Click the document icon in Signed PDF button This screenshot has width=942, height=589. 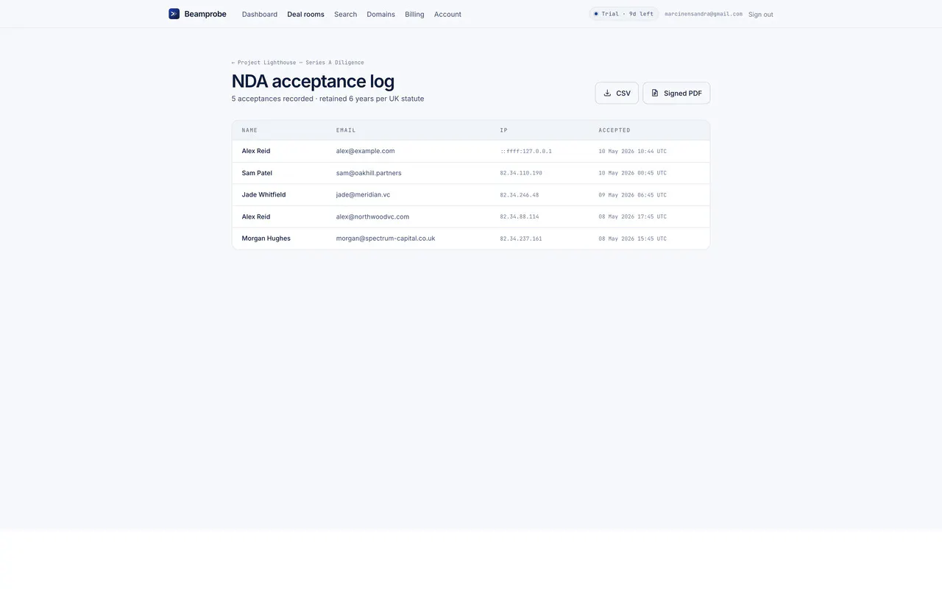[655, 94]
